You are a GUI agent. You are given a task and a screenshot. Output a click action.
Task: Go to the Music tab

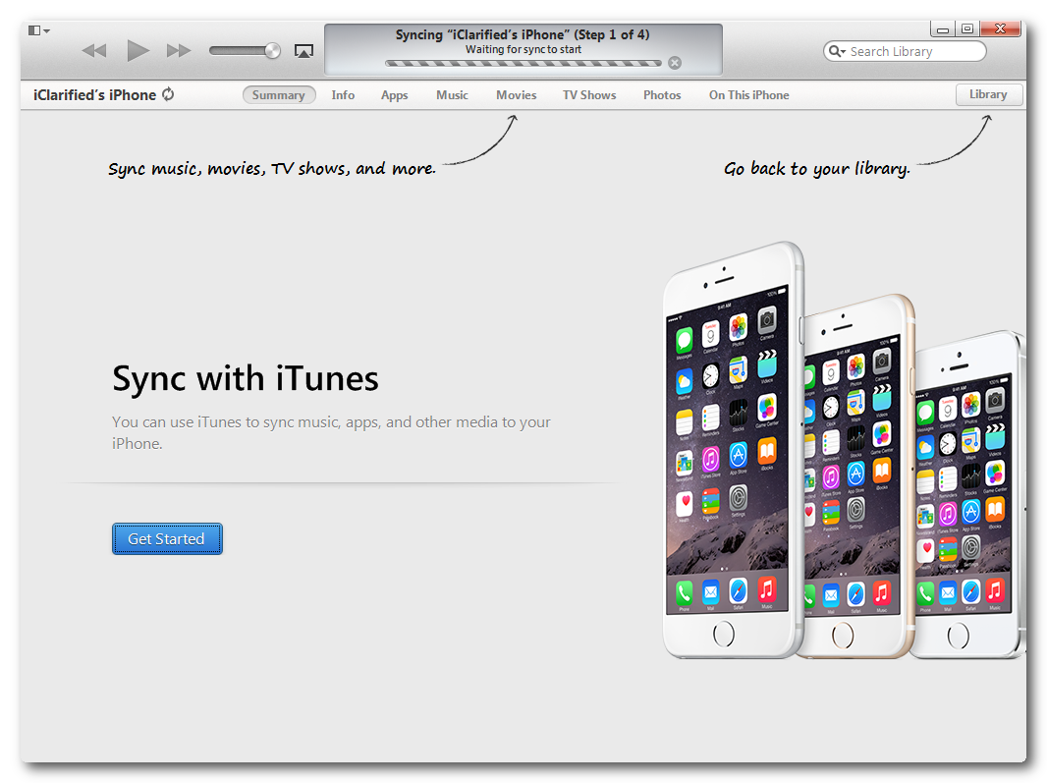(x=452, y=95)
